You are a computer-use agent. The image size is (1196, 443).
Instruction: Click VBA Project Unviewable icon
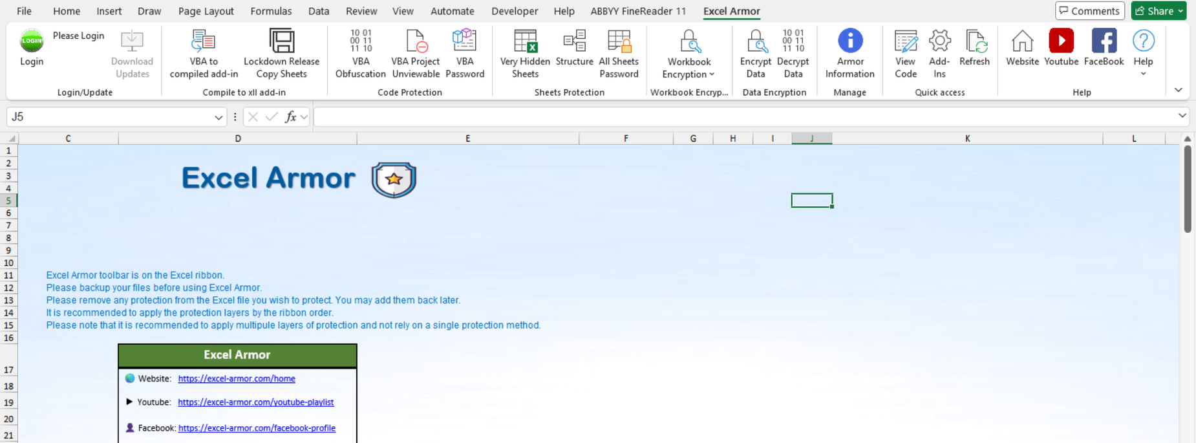[416, 41]
